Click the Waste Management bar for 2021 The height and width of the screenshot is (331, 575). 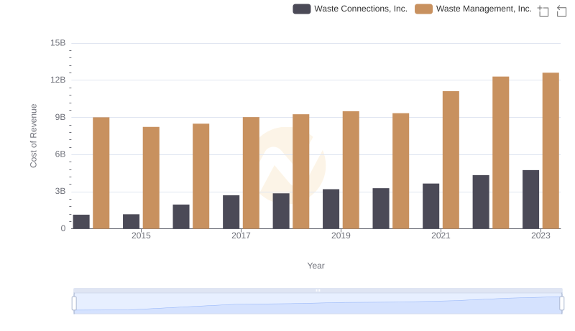[x=451, y=159]
